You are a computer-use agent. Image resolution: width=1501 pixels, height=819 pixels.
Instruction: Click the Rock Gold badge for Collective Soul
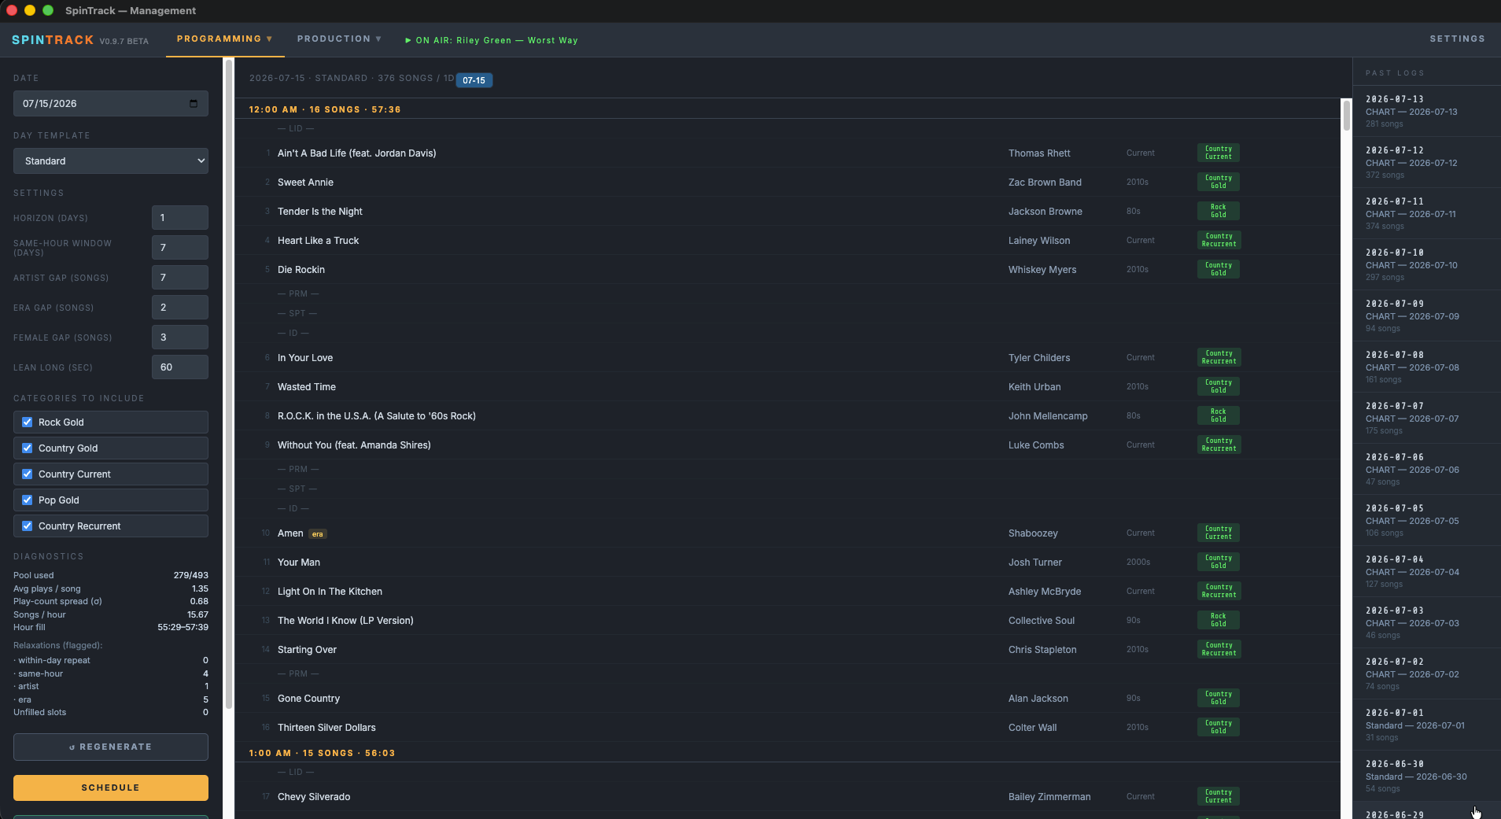[x=1218, y=620]
